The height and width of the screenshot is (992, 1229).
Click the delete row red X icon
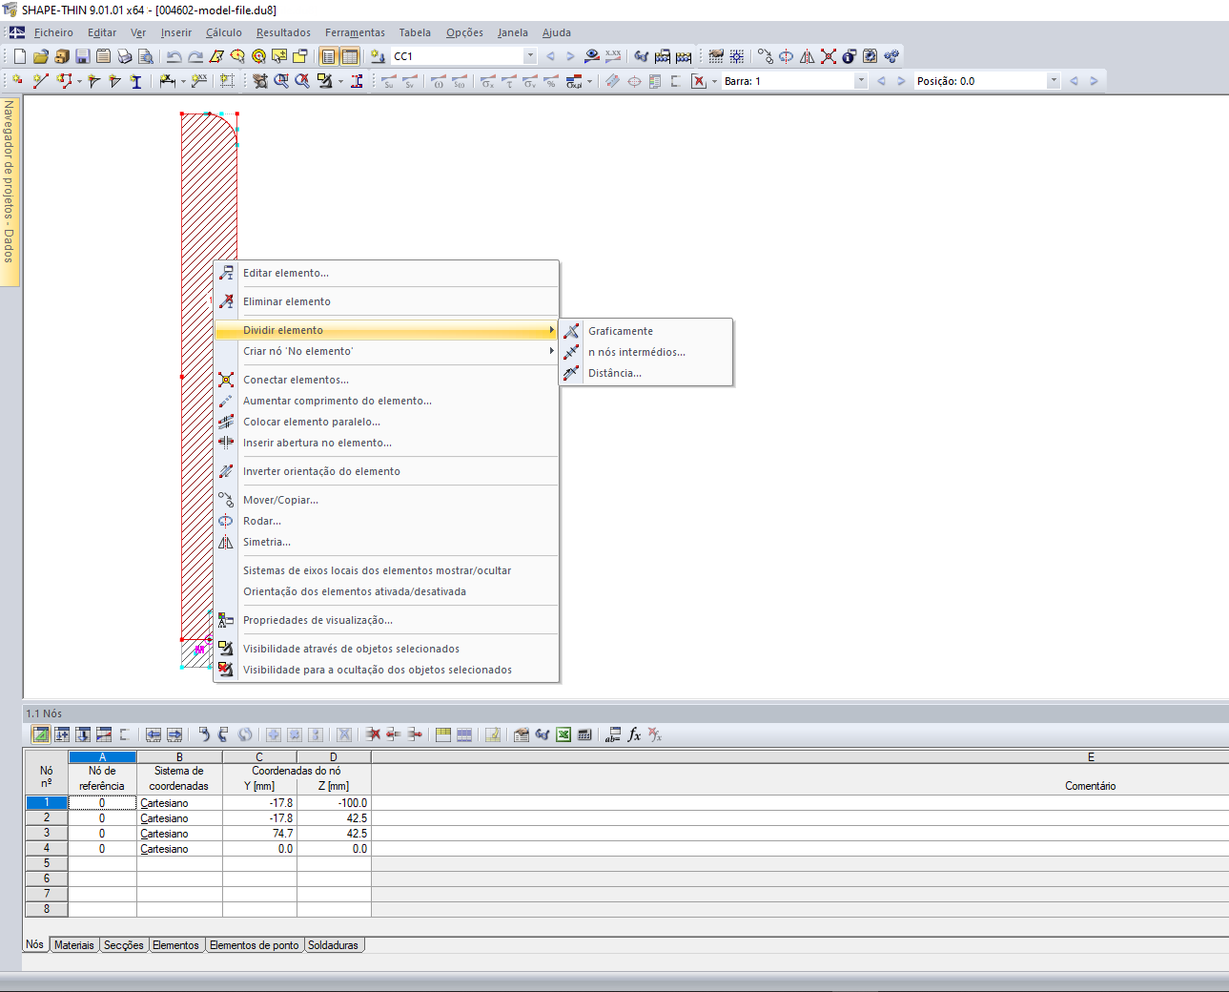tap(373, 734)
